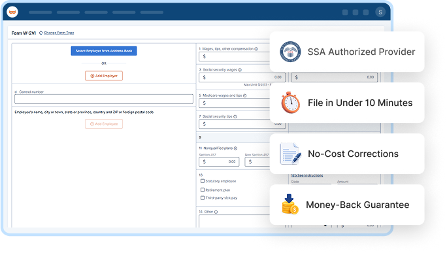Check the Third-party sick pay checkbox
Screen dimensions: 447x253
(x=203, y=197)
